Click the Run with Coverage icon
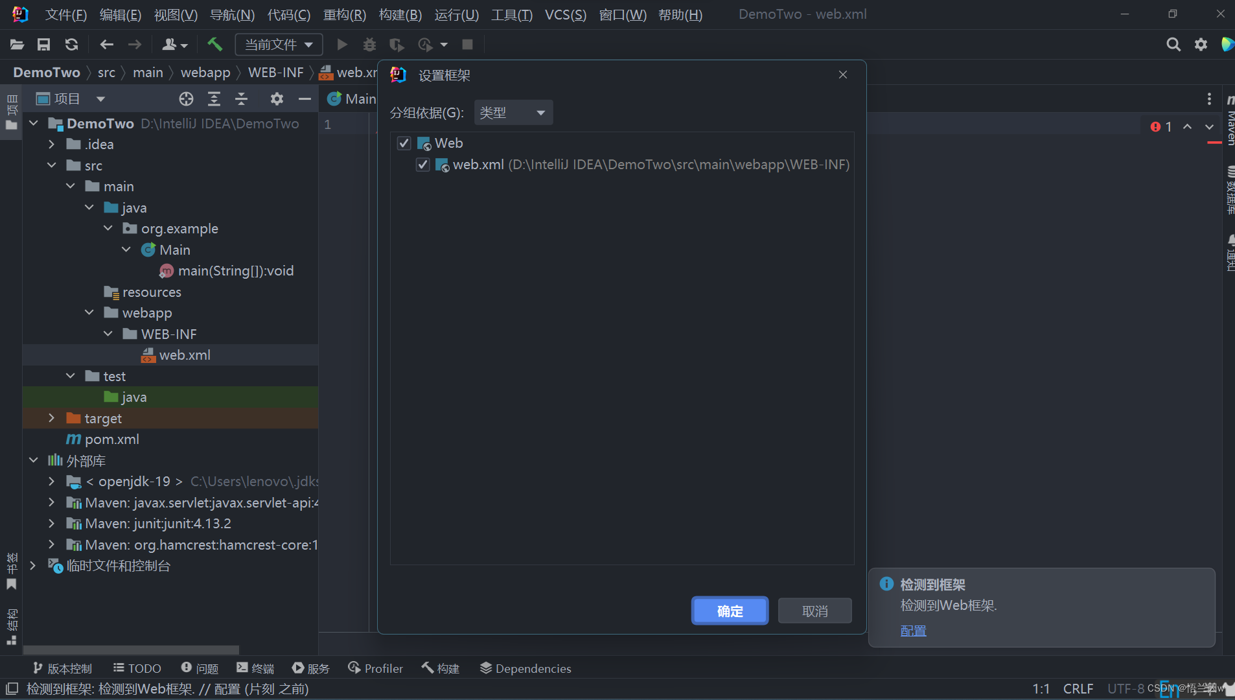Viewport: 1235px width, 700px height. tap(397, 44)
